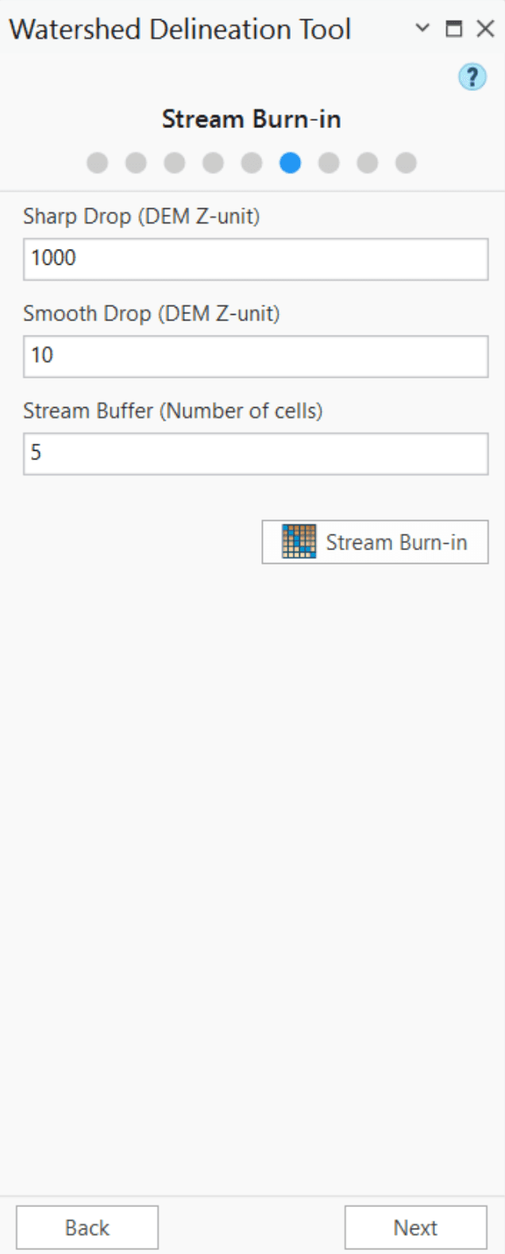Select the Sharp Drop input field
This screenshot has width=505, height=1254.
pyautogui.click(x=252, y=255)
